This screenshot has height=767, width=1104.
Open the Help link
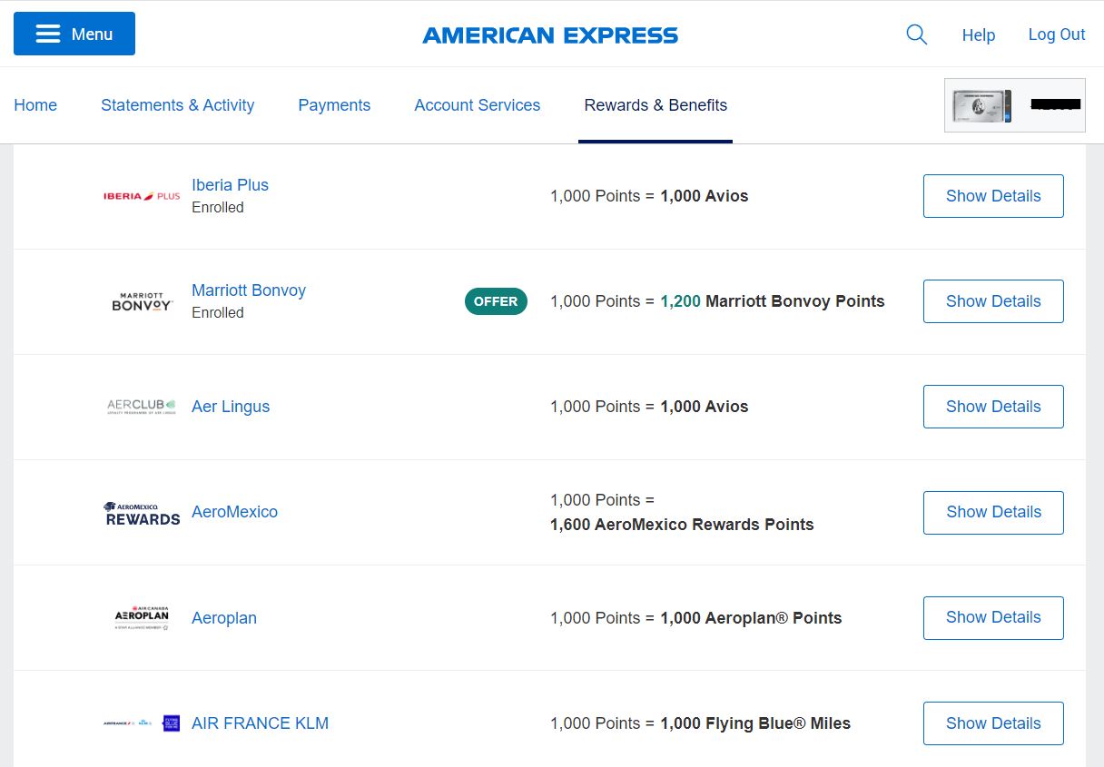pyautogui.click(x=979, y=34)
